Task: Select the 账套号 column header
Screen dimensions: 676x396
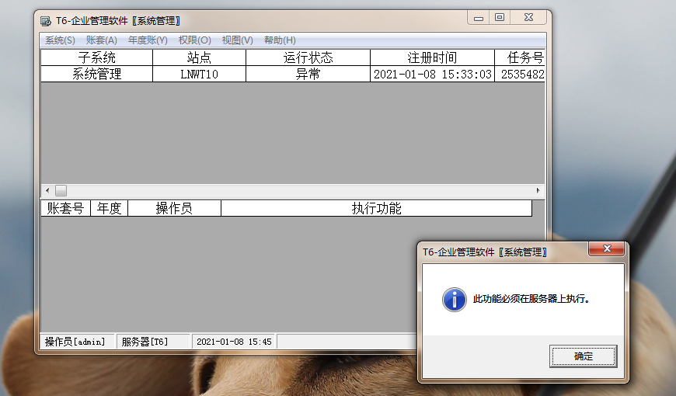Action: [x=65, y=208]
